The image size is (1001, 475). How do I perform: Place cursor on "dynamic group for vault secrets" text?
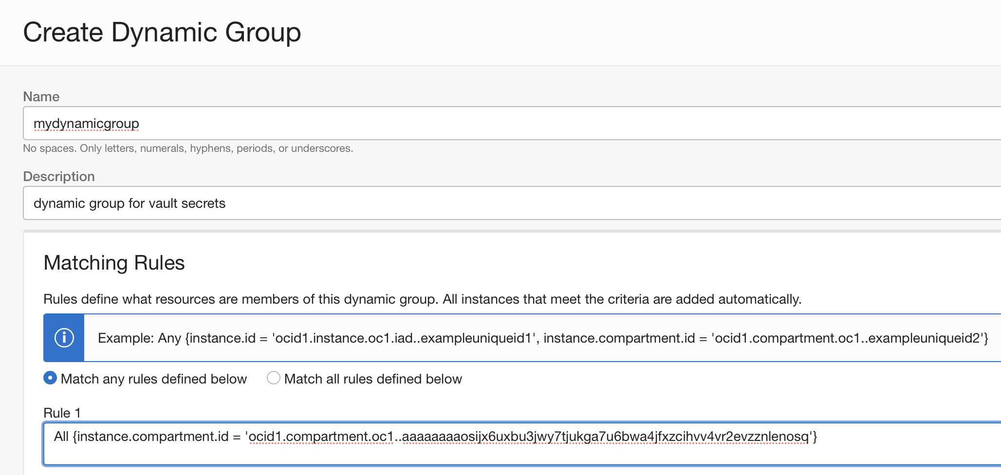[130, 203]
